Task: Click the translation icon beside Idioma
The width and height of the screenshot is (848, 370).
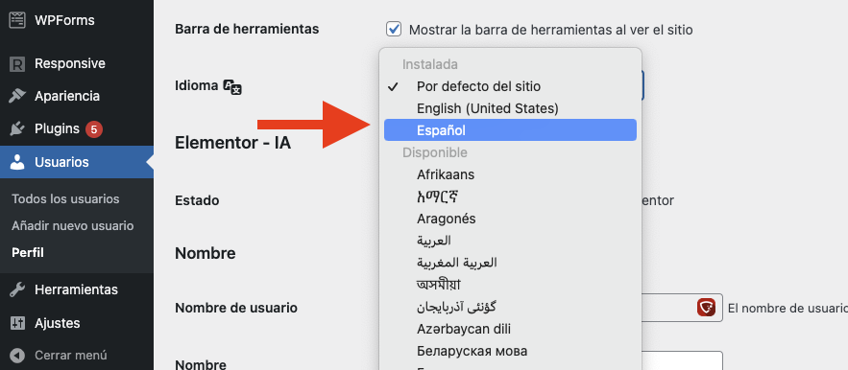Action: 232,86
